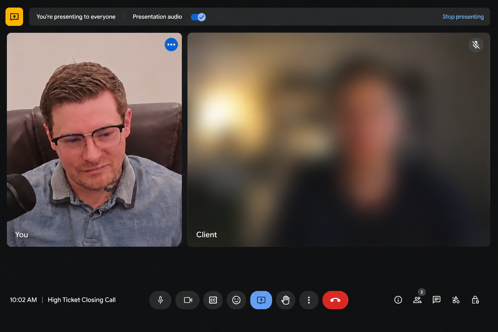The width and height of the screenshot is (498, 332).
Task: Click the 10:02 AM clock text
Action: pyautogui.click(x=23, y=300)
